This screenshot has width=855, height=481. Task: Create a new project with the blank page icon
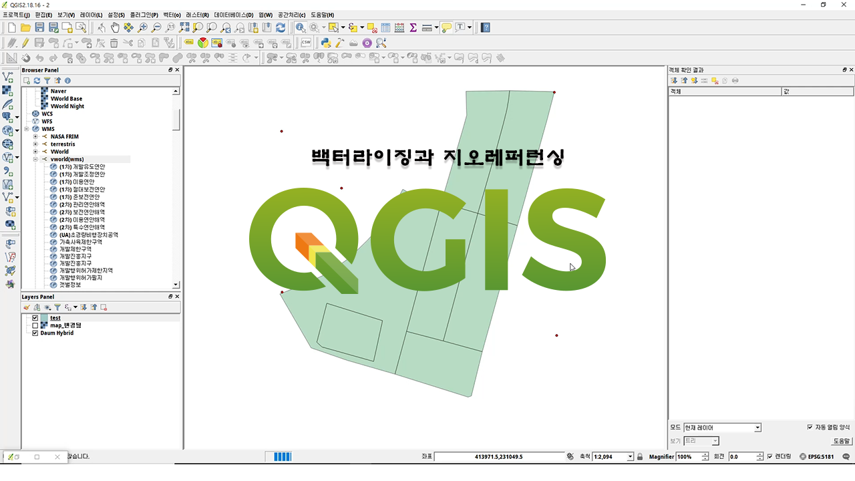click(x=11, y=27)
